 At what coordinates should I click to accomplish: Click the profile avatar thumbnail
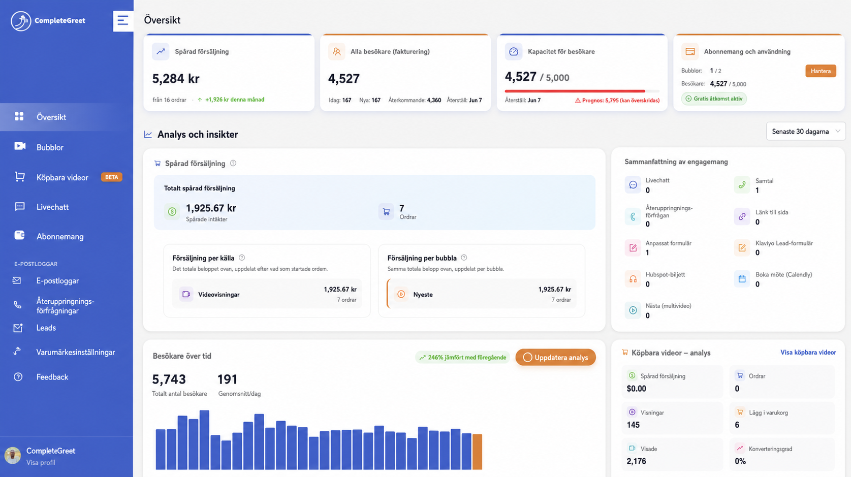[13, 456]
